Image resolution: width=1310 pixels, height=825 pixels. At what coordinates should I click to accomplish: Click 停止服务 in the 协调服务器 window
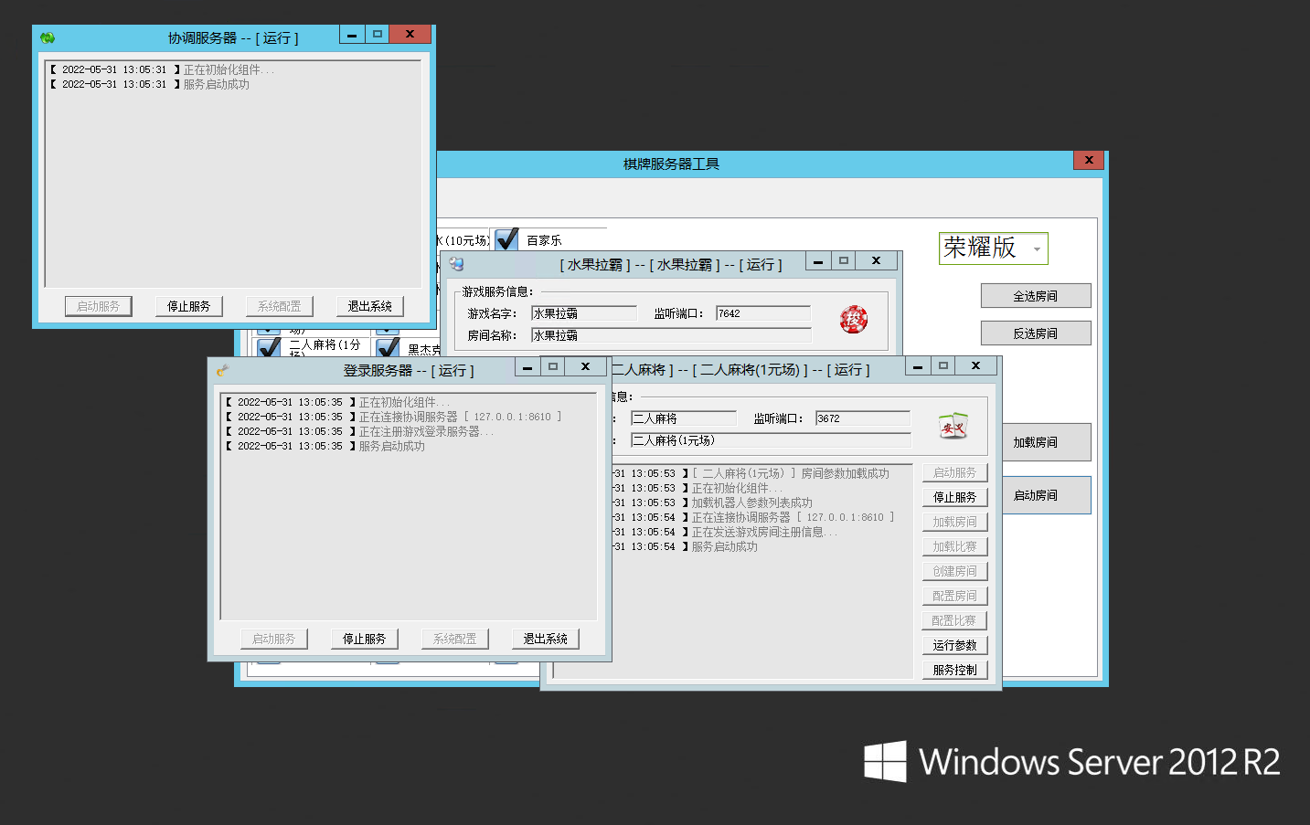tap(188, 306)
